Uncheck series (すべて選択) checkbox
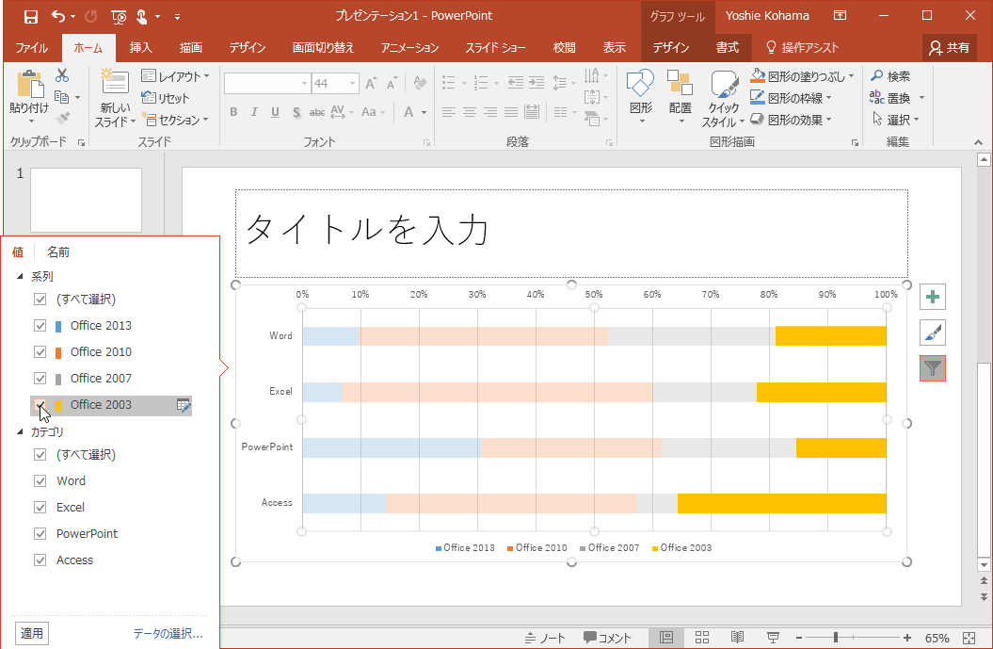Screen dimensions: 993x649 (40, 300)
